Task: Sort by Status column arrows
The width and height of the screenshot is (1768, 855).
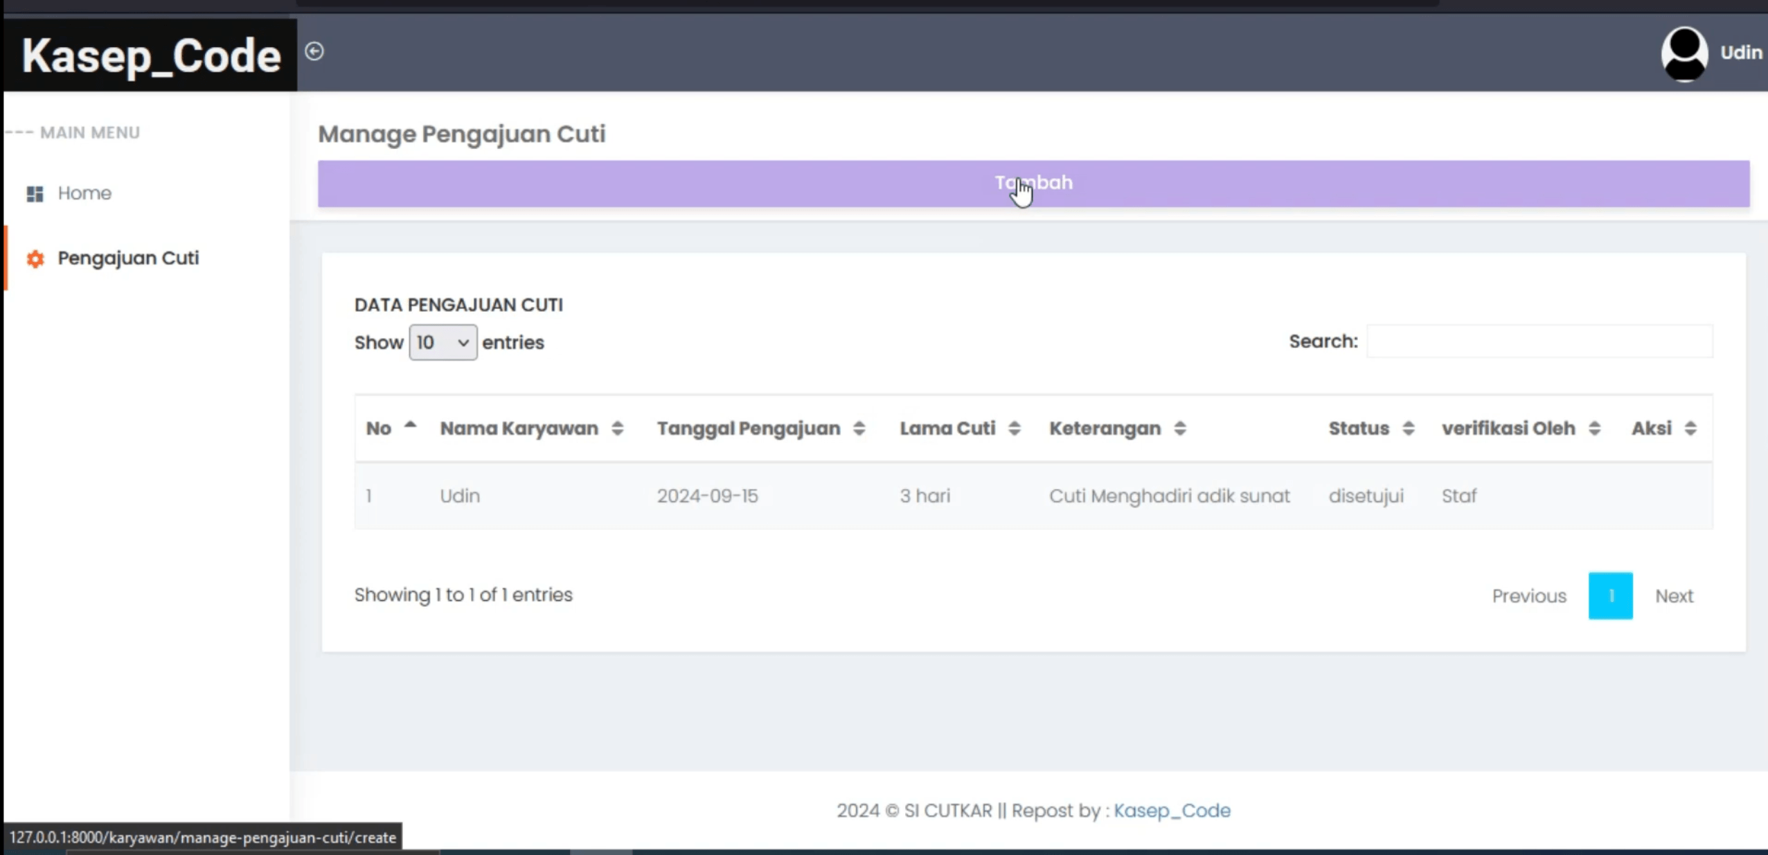Action: (x=1408, y=428)
